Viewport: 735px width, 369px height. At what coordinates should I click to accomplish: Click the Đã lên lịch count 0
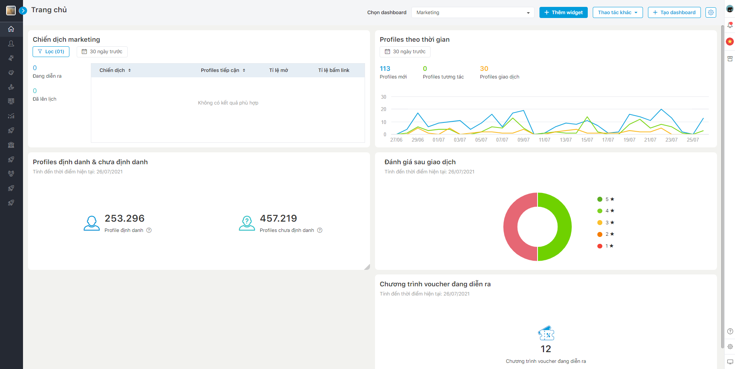tap(35, 91)
